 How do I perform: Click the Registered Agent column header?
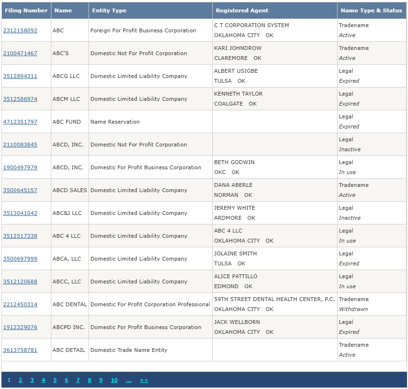[242, 10]
